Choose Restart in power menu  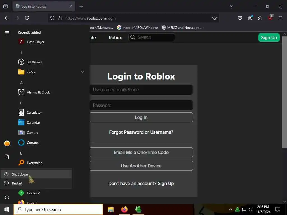tap(36, 183)
